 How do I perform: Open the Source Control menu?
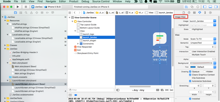click(101, 1)
